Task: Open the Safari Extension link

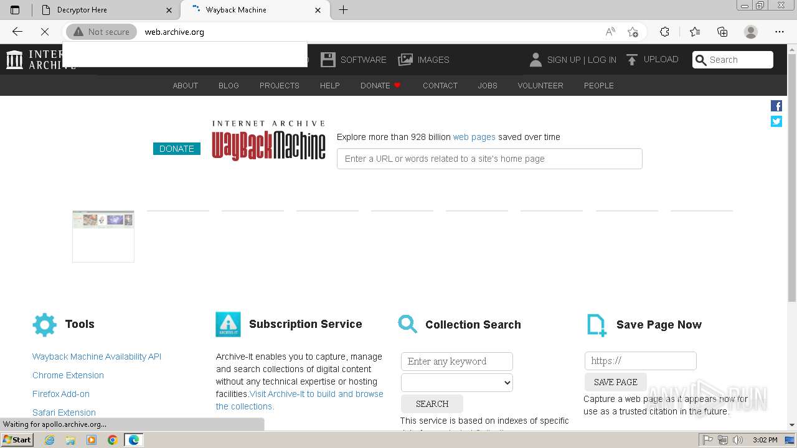Action: [64, 413]
